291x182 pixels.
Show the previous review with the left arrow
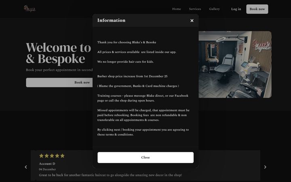pos(26,167)
